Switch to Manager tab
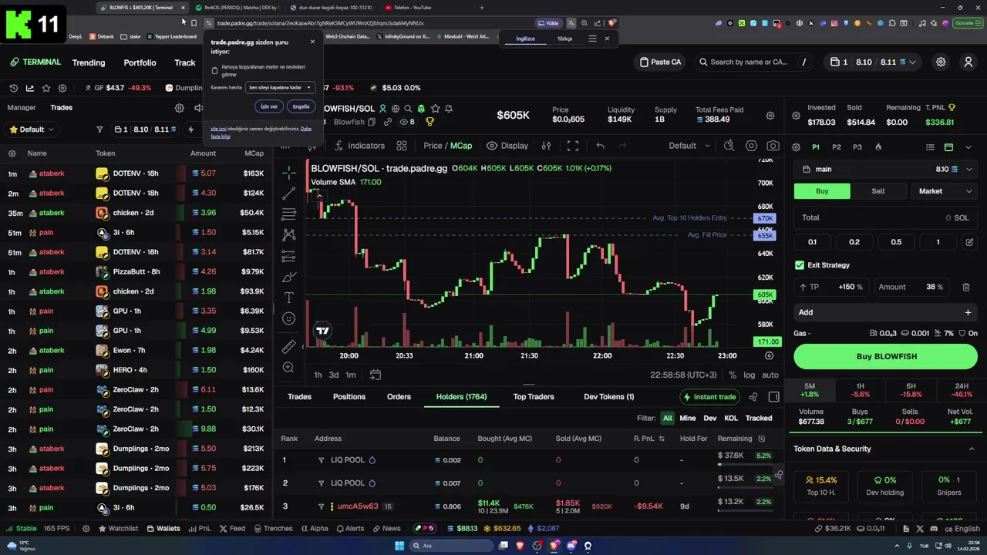The image size is (987, 555). (22, 108)
